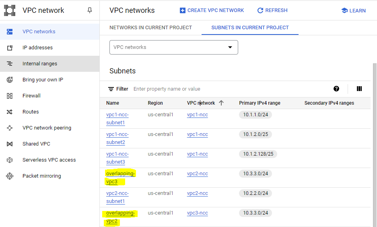Open Firewall page from sidebar
Image resolution: width=377 pixels, height=227 pixels.
[49, 96]
